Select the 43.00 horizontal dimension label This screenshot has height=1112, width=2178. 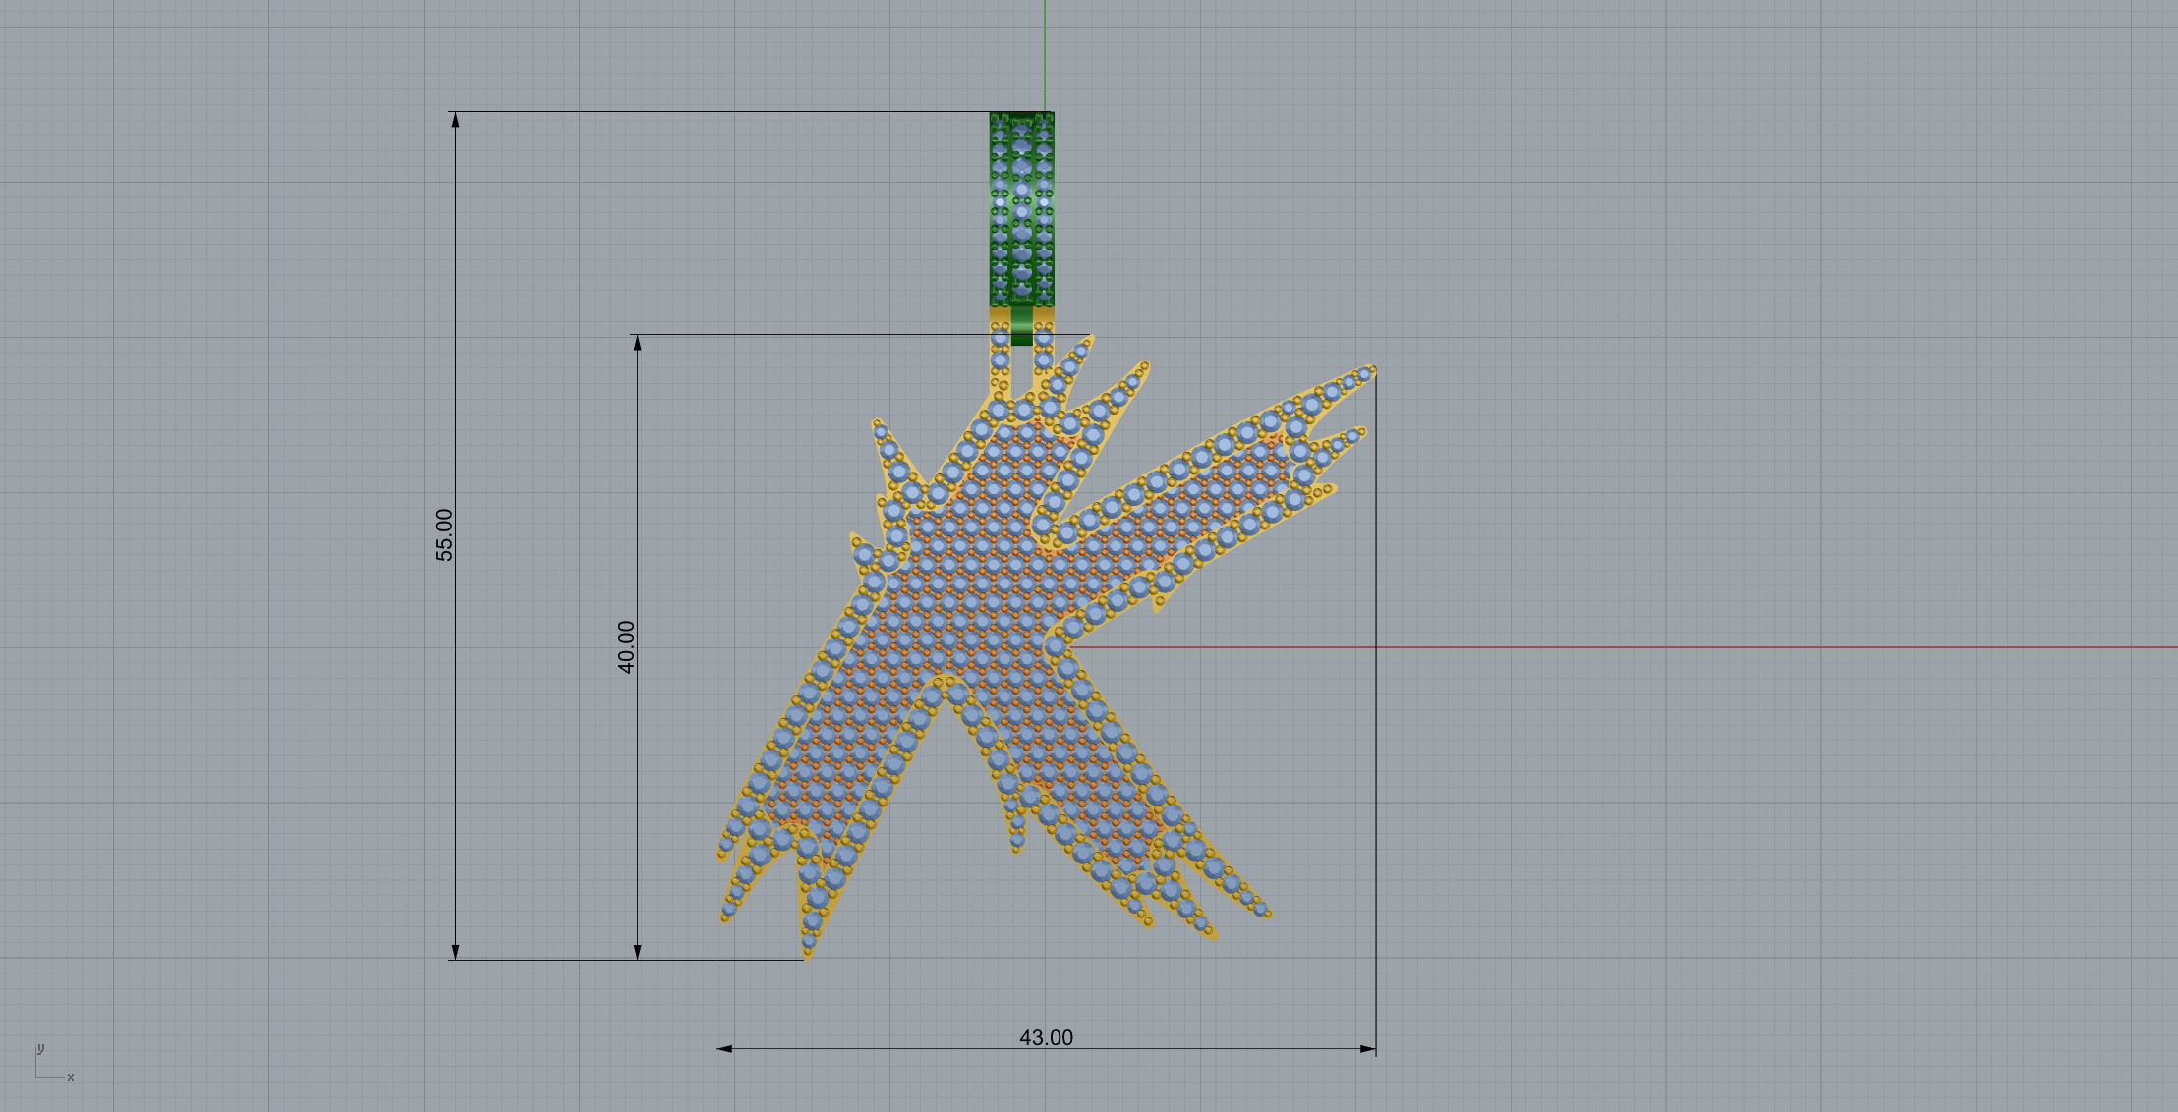coord(1046,1037)
